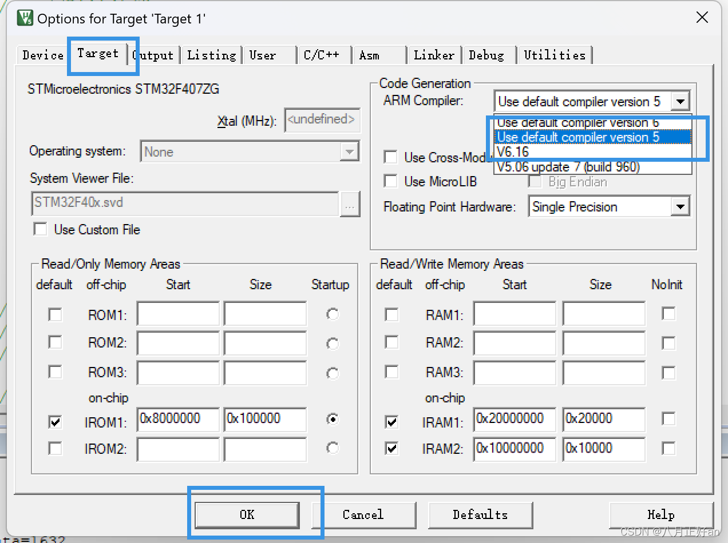
Task: Uncheck the IRAM1 default checkbox
Action: point(391,422)
